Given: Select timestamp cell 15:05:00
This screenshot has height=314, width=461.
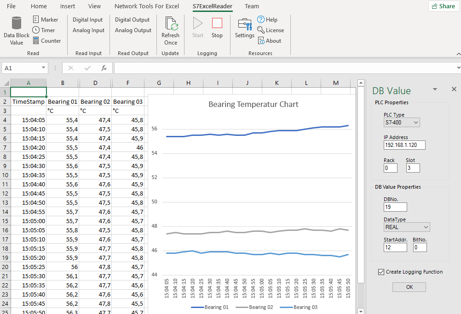Looking at the screenshot, I should click(28, 221).
